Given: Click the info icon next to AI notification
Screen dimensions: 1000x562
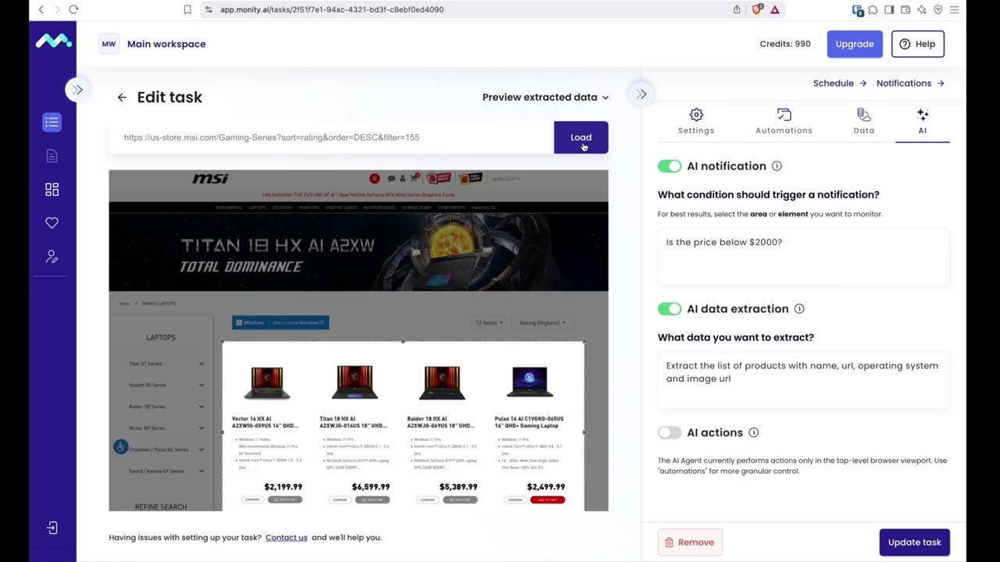Looking at the screenshot, I should tap(777, 166).
